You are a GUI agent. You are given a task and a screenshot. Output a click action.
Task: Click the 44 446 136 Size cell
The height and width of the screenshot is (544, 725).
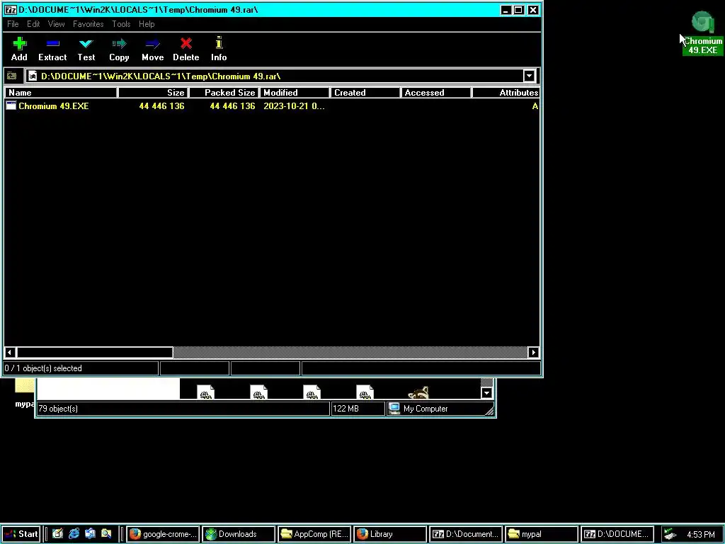tap(162, 106)
